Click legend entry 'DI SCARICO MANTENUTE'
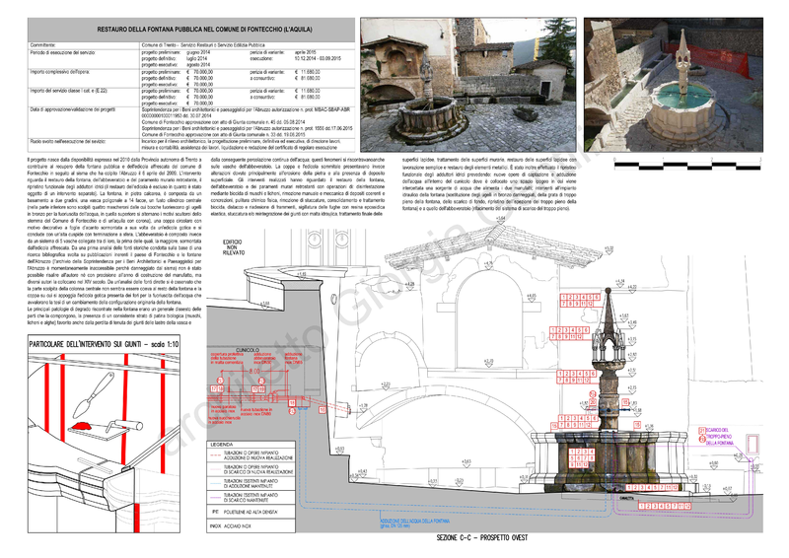Viewport: 789px width, 558px height. [x=251, y=498]
